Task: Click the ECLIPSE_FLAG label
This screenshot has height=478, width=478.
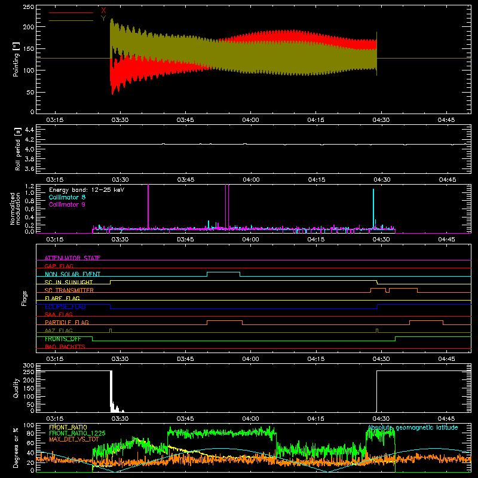Action: pyautogui.click(x=65, y=307)
